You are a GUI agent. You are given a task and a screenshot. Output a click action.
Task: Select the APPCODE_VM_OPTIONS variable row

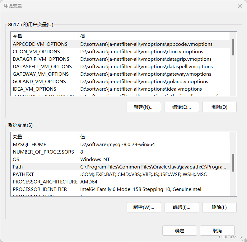tap(121, 44)
